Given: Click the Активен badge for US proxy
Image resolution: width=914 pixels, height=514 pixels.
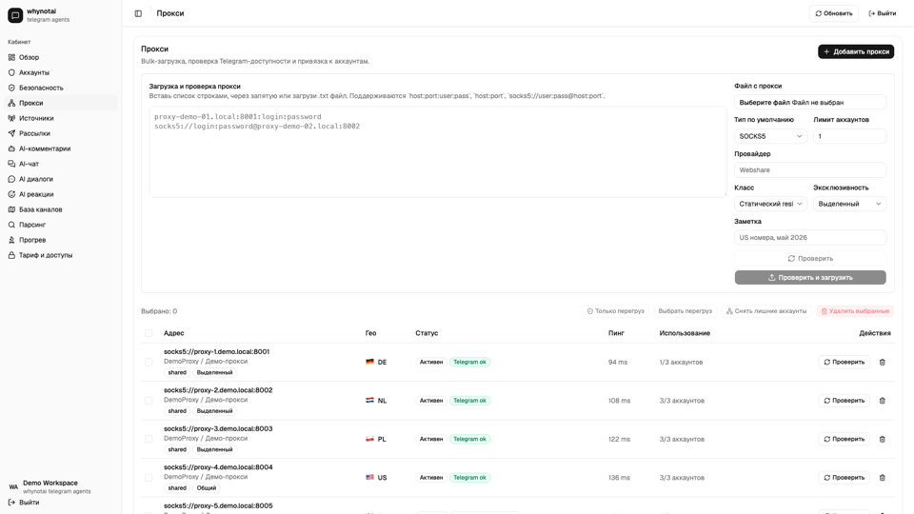Looking at the screenshot, I should coord(431,477).
